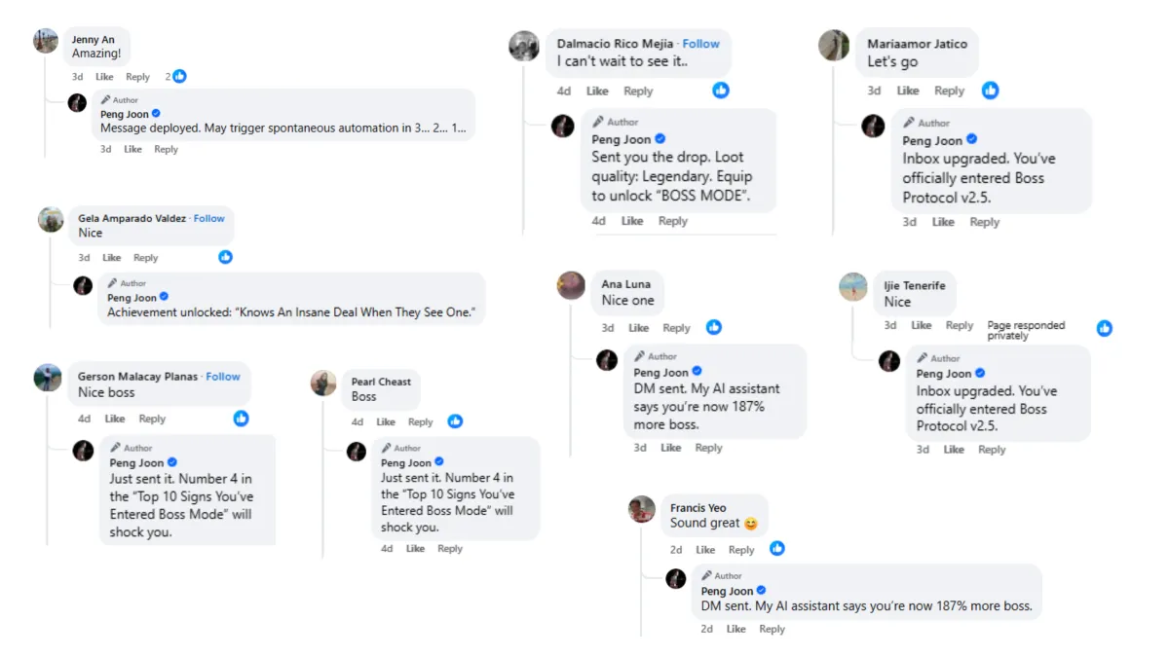Click the thumbs-up reaction on Gela Amparado Valdez's comment
Viewport: 1169px width, 657px height.
click(x=226, y=257)
